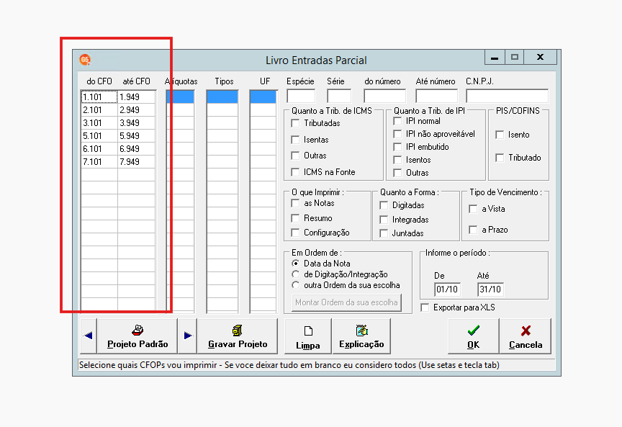Select Data da Nota ordering
This screenshot has height=427, width=622.
296,263
